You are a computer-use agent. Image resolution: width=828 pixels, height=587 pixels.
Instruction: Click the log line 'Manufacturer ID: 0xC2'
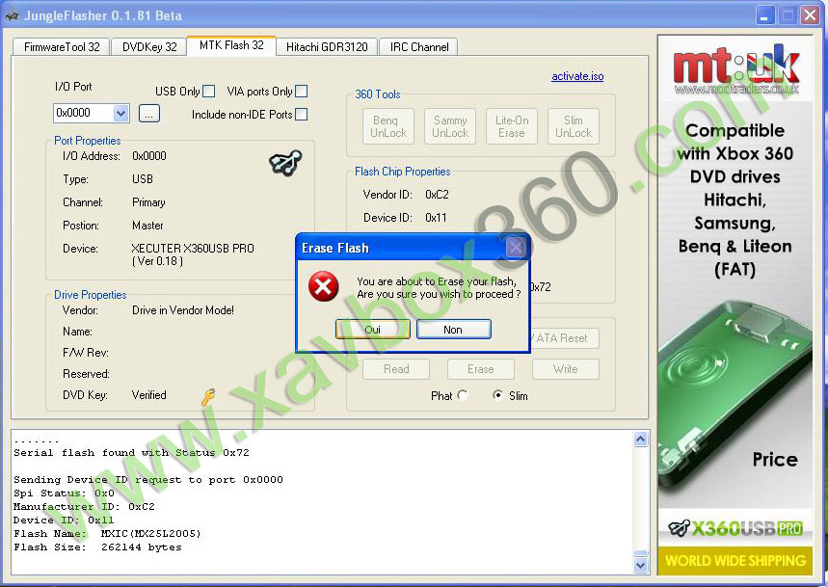(x=84, y=507)
